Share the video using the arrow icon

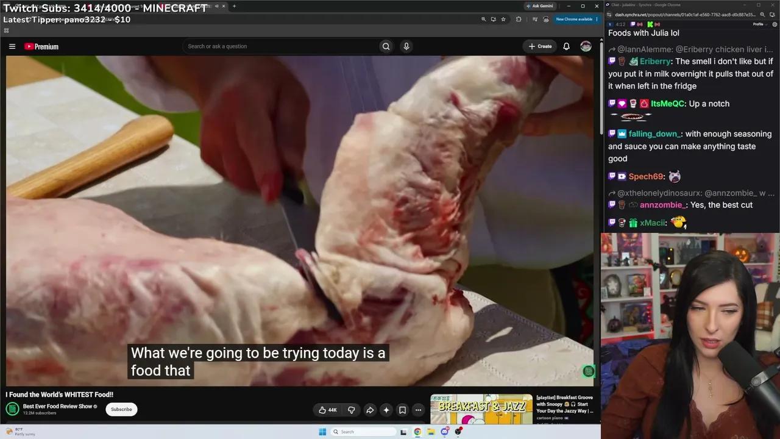click(x=370, y=410)
